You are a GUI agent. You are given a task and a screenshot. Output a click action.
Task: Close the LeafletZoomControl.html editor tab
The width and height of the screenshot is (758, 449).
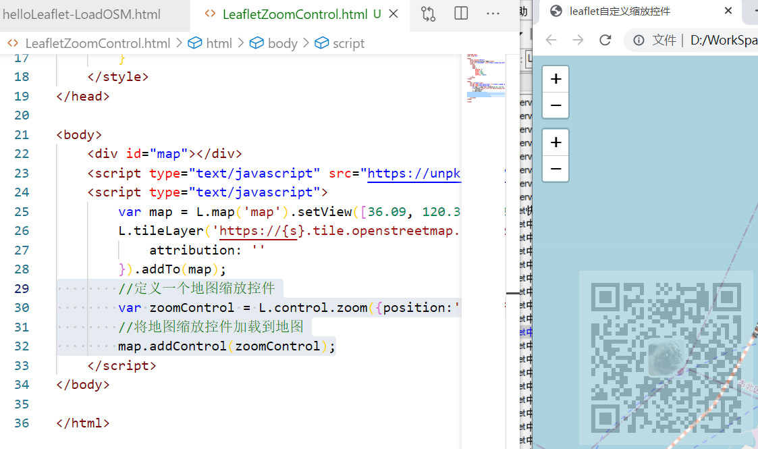394,14
